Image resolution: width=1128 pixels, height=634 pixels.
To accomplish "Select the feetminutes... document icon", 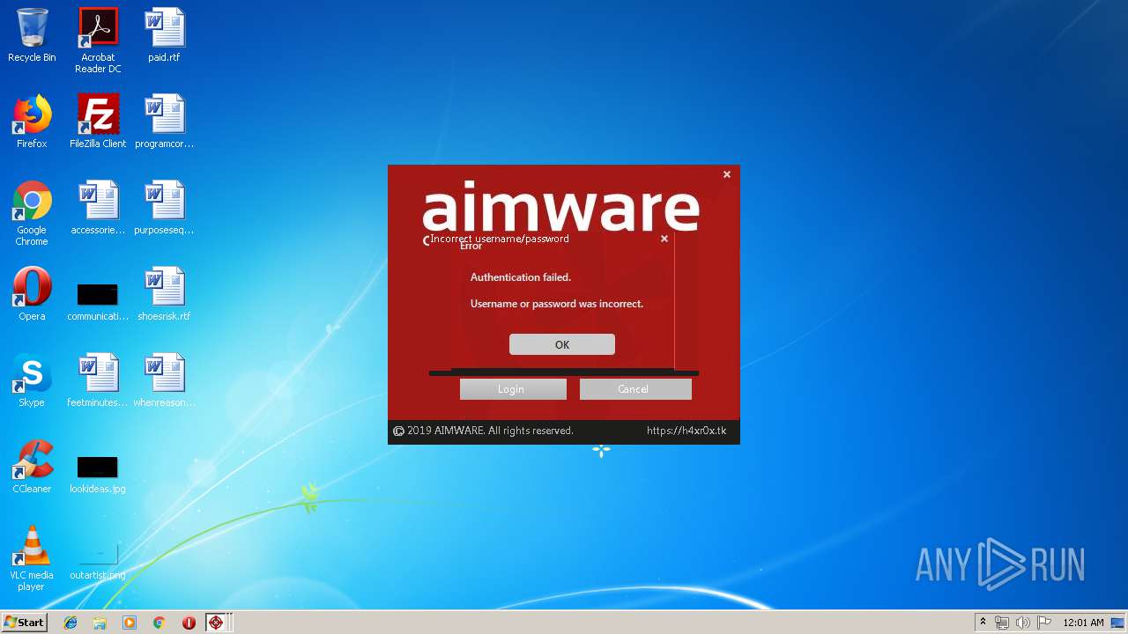I will pyautogui.click(x=98, y=380).
